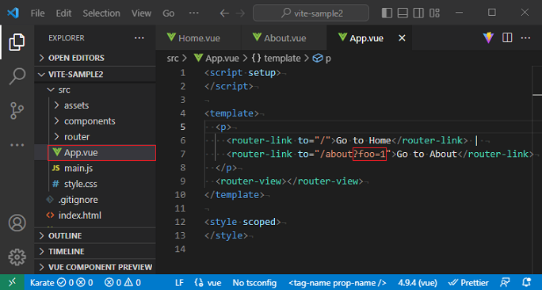Open the errors and warnings problems indicator

pos(123,283)
